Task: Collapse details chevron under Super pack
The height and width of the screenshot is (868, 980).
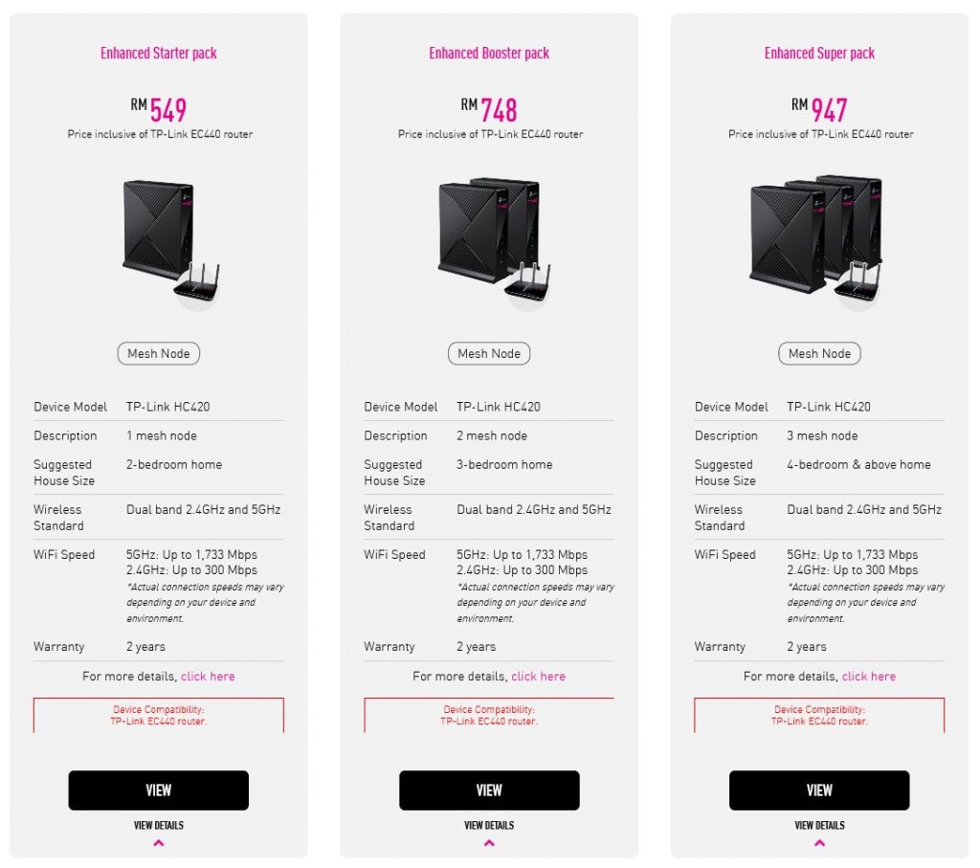Action: tap(819, 843)
